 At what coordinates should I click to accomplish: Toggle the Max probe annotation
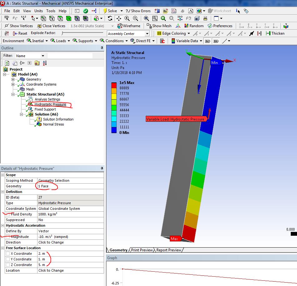pyautogui.click(x=207, y=41)
